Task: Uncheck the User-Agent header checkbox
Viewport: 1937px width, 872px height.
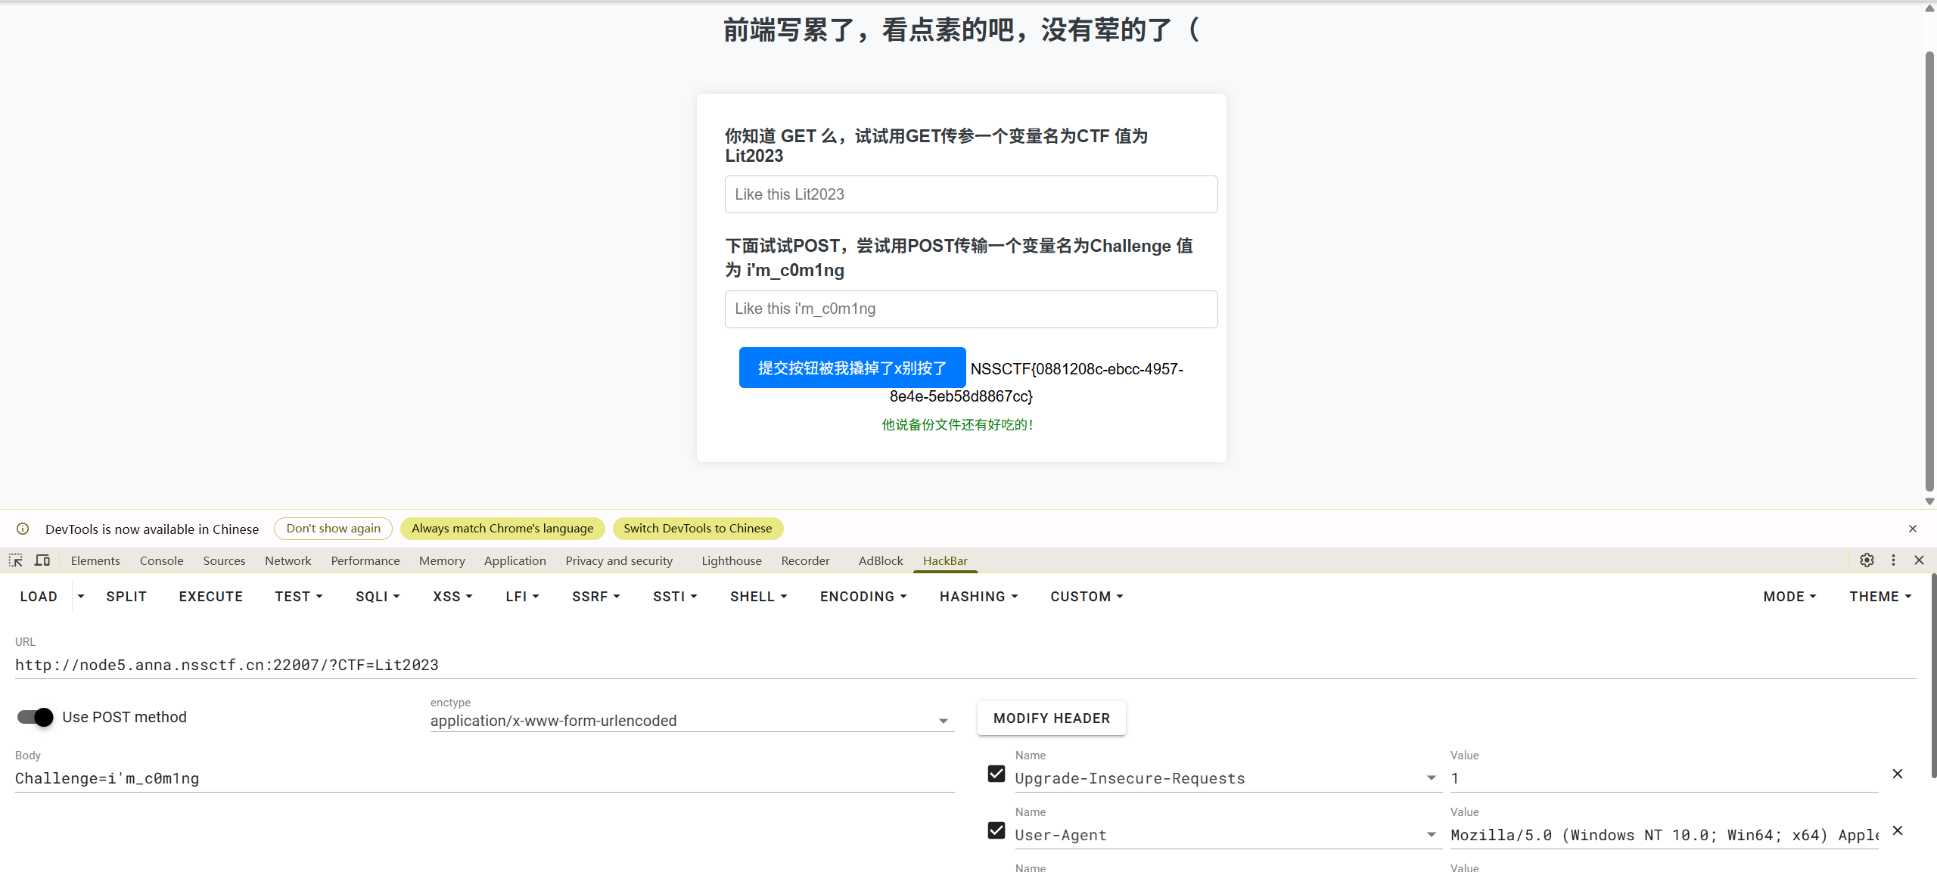Action: coord(996,830)
